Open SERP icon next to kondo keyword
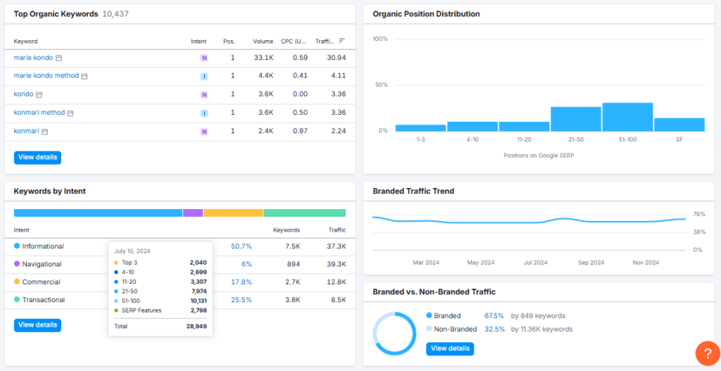The width and height of the screenshot is (721, 371). click(x=39, y=95)
